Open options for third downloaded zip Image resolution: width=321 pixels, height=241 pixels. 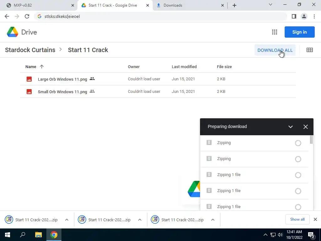(x=213, y=220)
